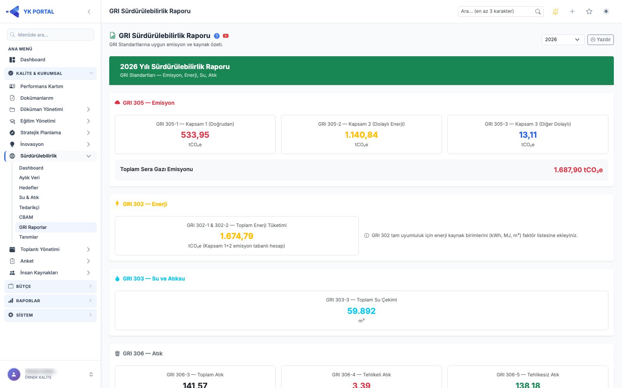The width and height of the screenshot is (622, 388).
Task: Click the Performans Kartım card icon
Action: click(x=12, y=87)
